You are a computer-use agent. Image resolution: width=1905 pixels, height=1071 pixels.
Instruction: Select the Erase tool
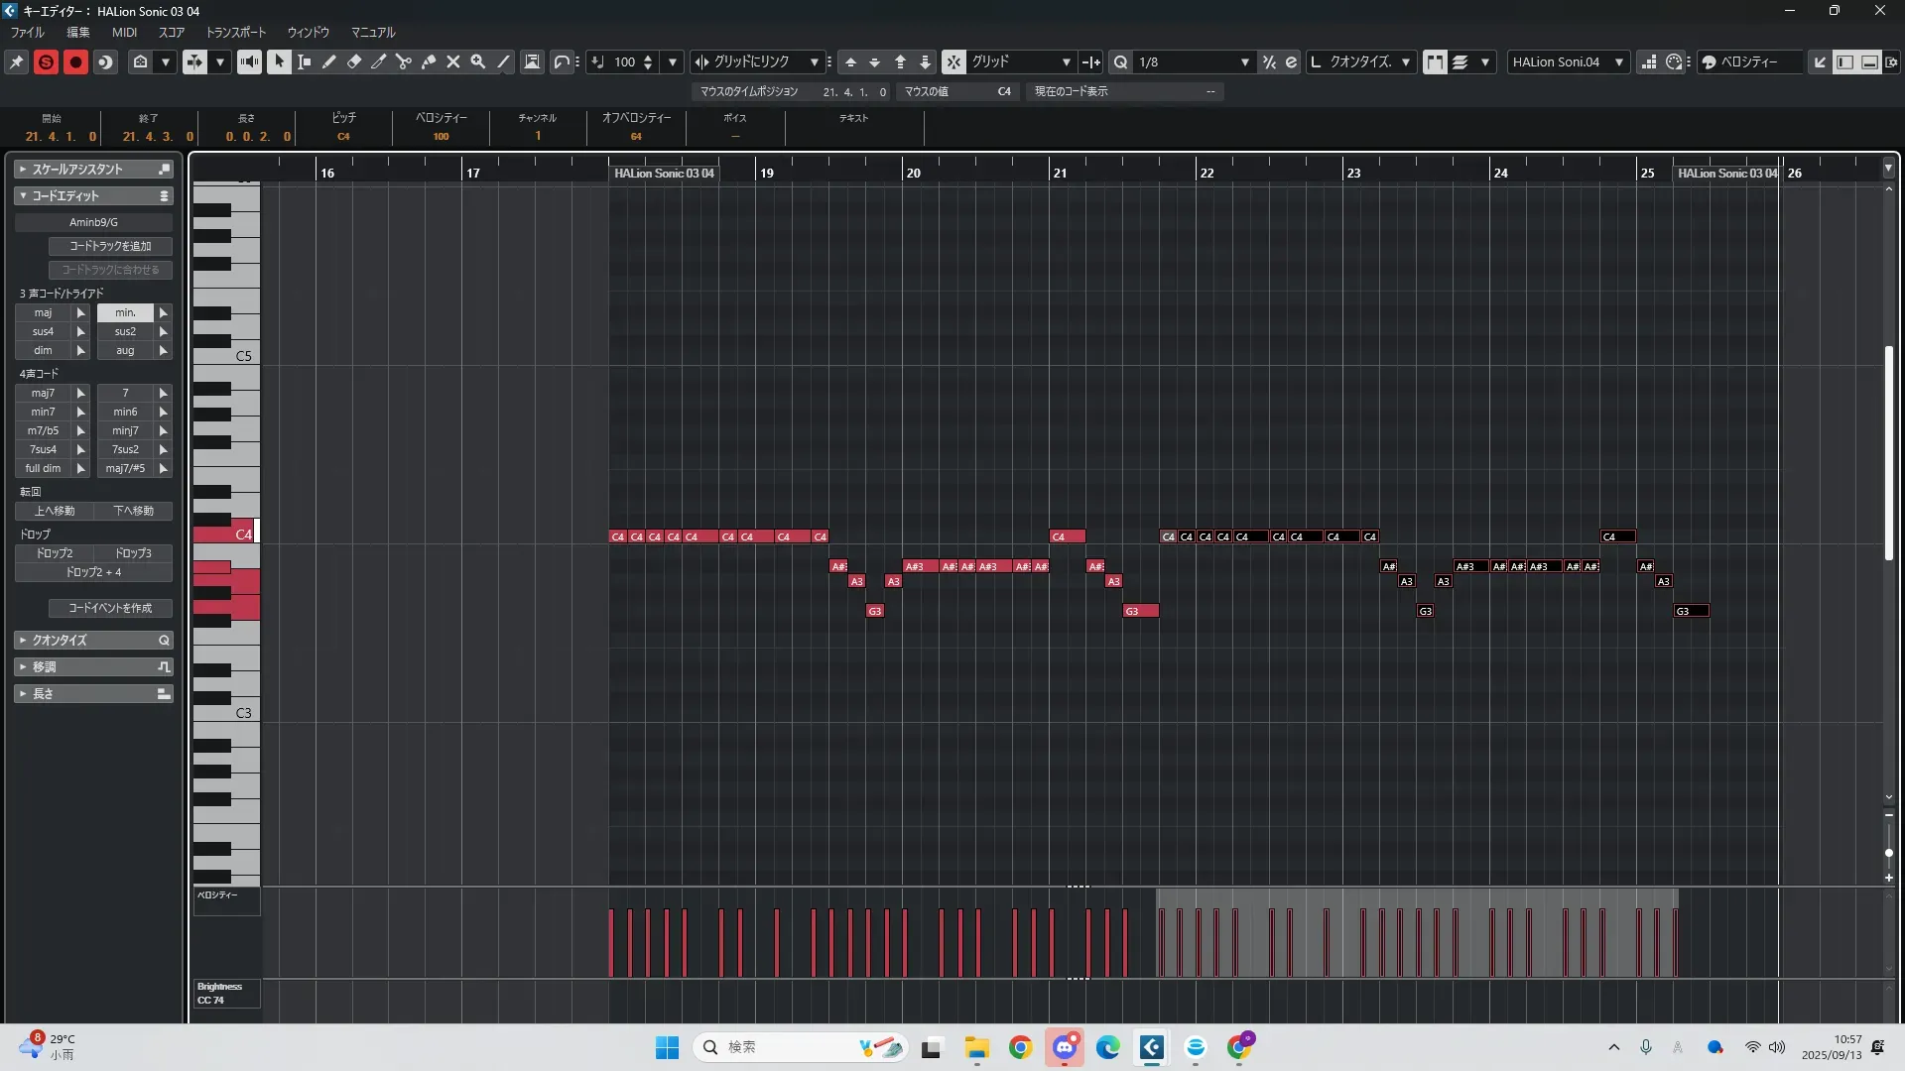[x=354, y=61]
